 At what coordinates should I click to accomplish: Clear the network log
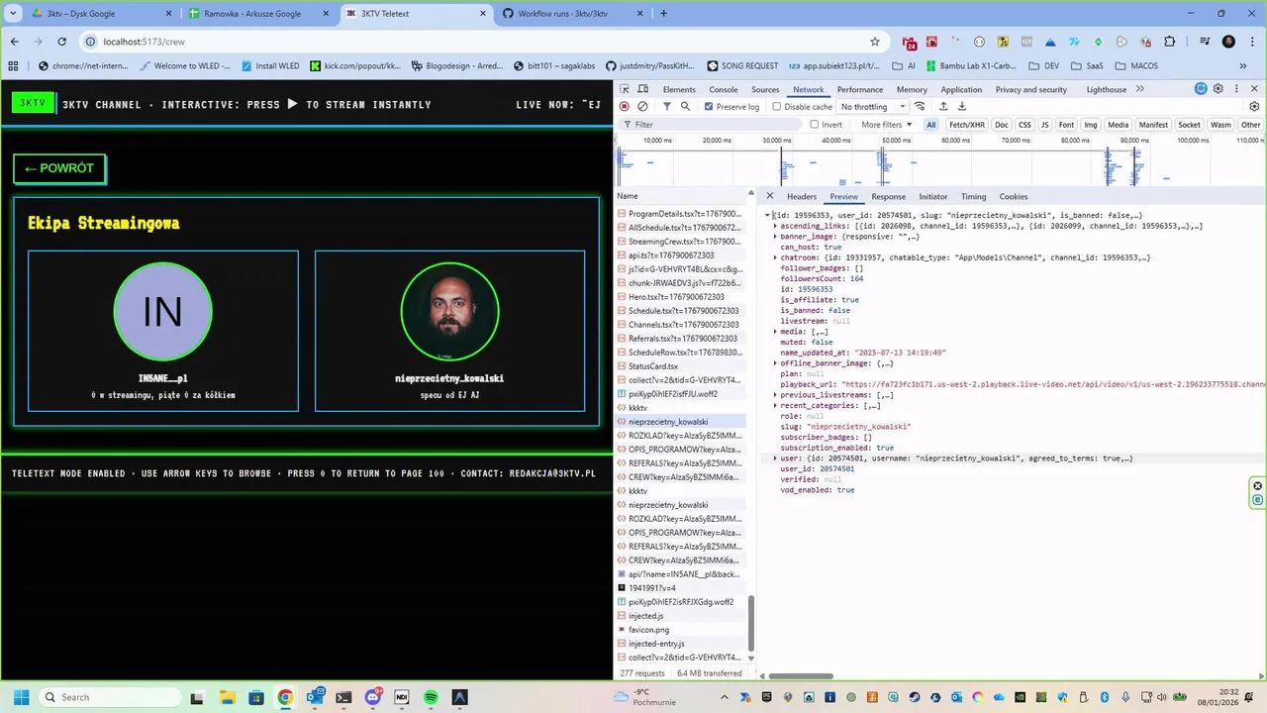[x=642, y=106]
